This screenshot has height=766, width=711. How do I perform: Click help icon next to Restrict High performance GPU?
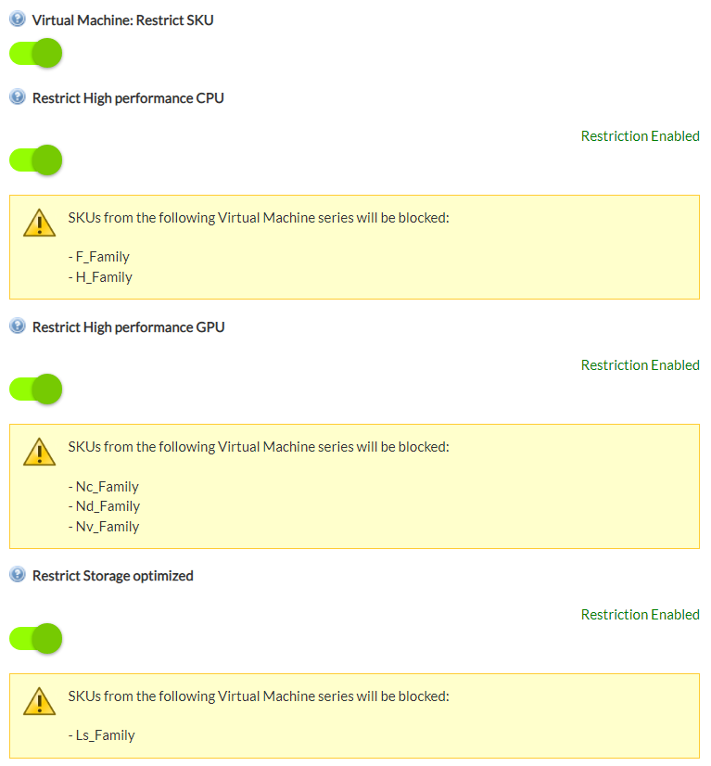18,326
